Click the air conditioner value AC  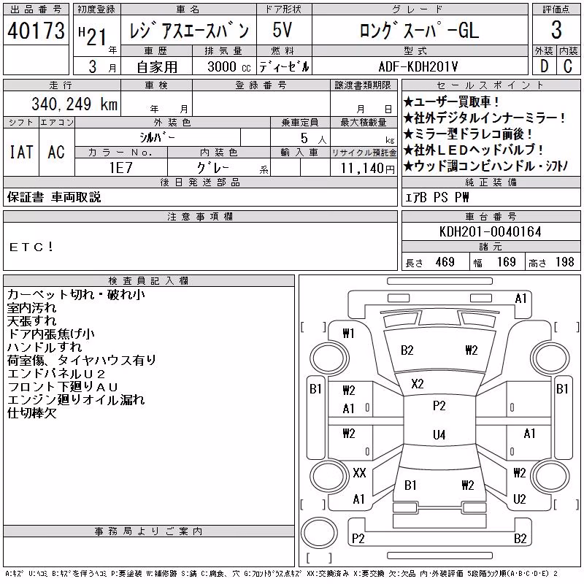(x=56, y=152)
